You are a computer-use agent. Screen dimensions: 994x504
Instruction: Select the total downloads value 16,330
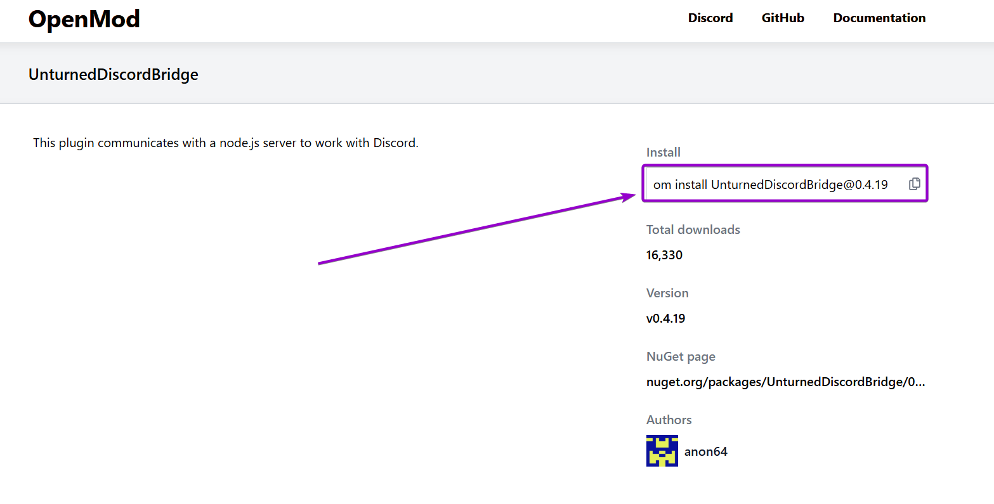pos(665,255)
